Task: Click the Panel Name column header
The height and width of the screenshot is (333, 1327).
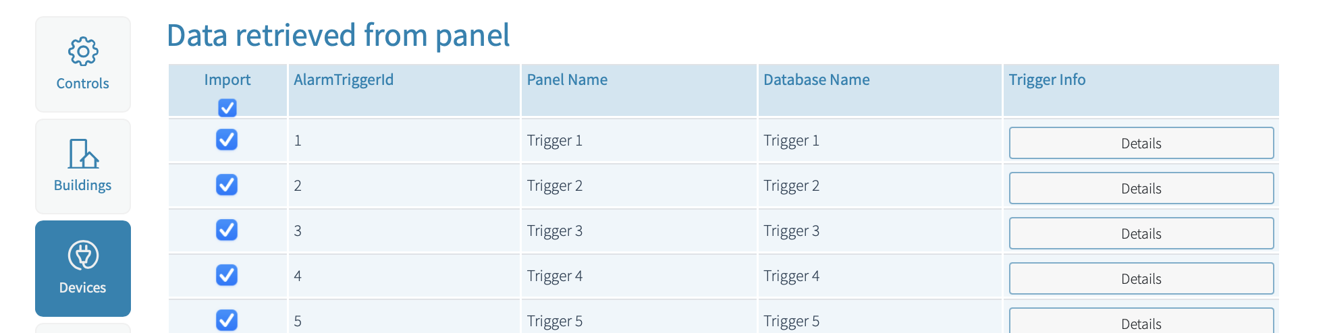Action: point(567,80)
